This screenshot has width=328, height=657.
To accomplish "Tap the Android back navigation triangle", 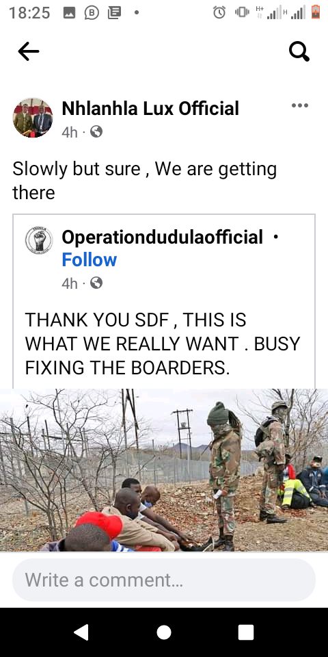I will pyautogui.click(x=81, y=632).
